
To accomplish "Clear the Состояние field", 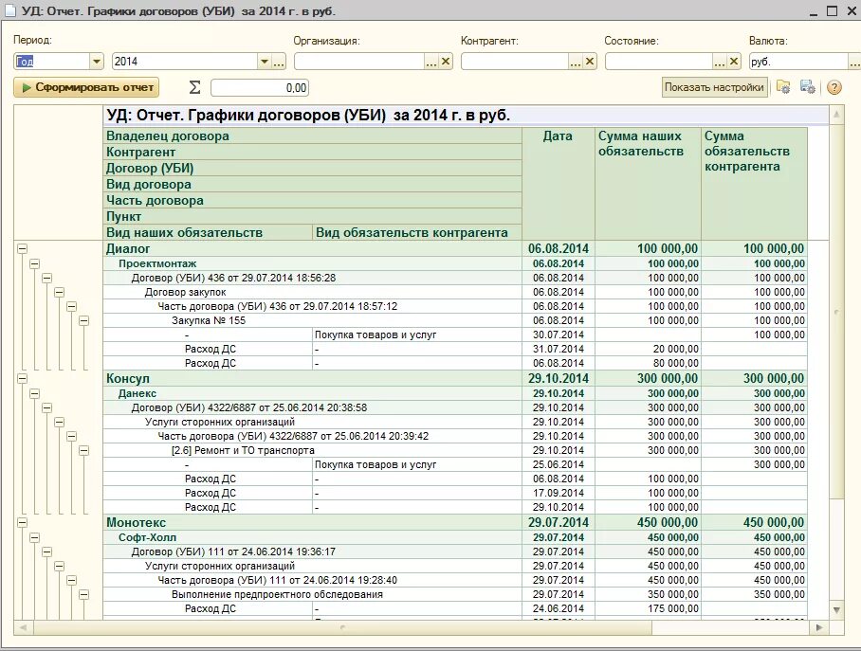I will point(734,62).
